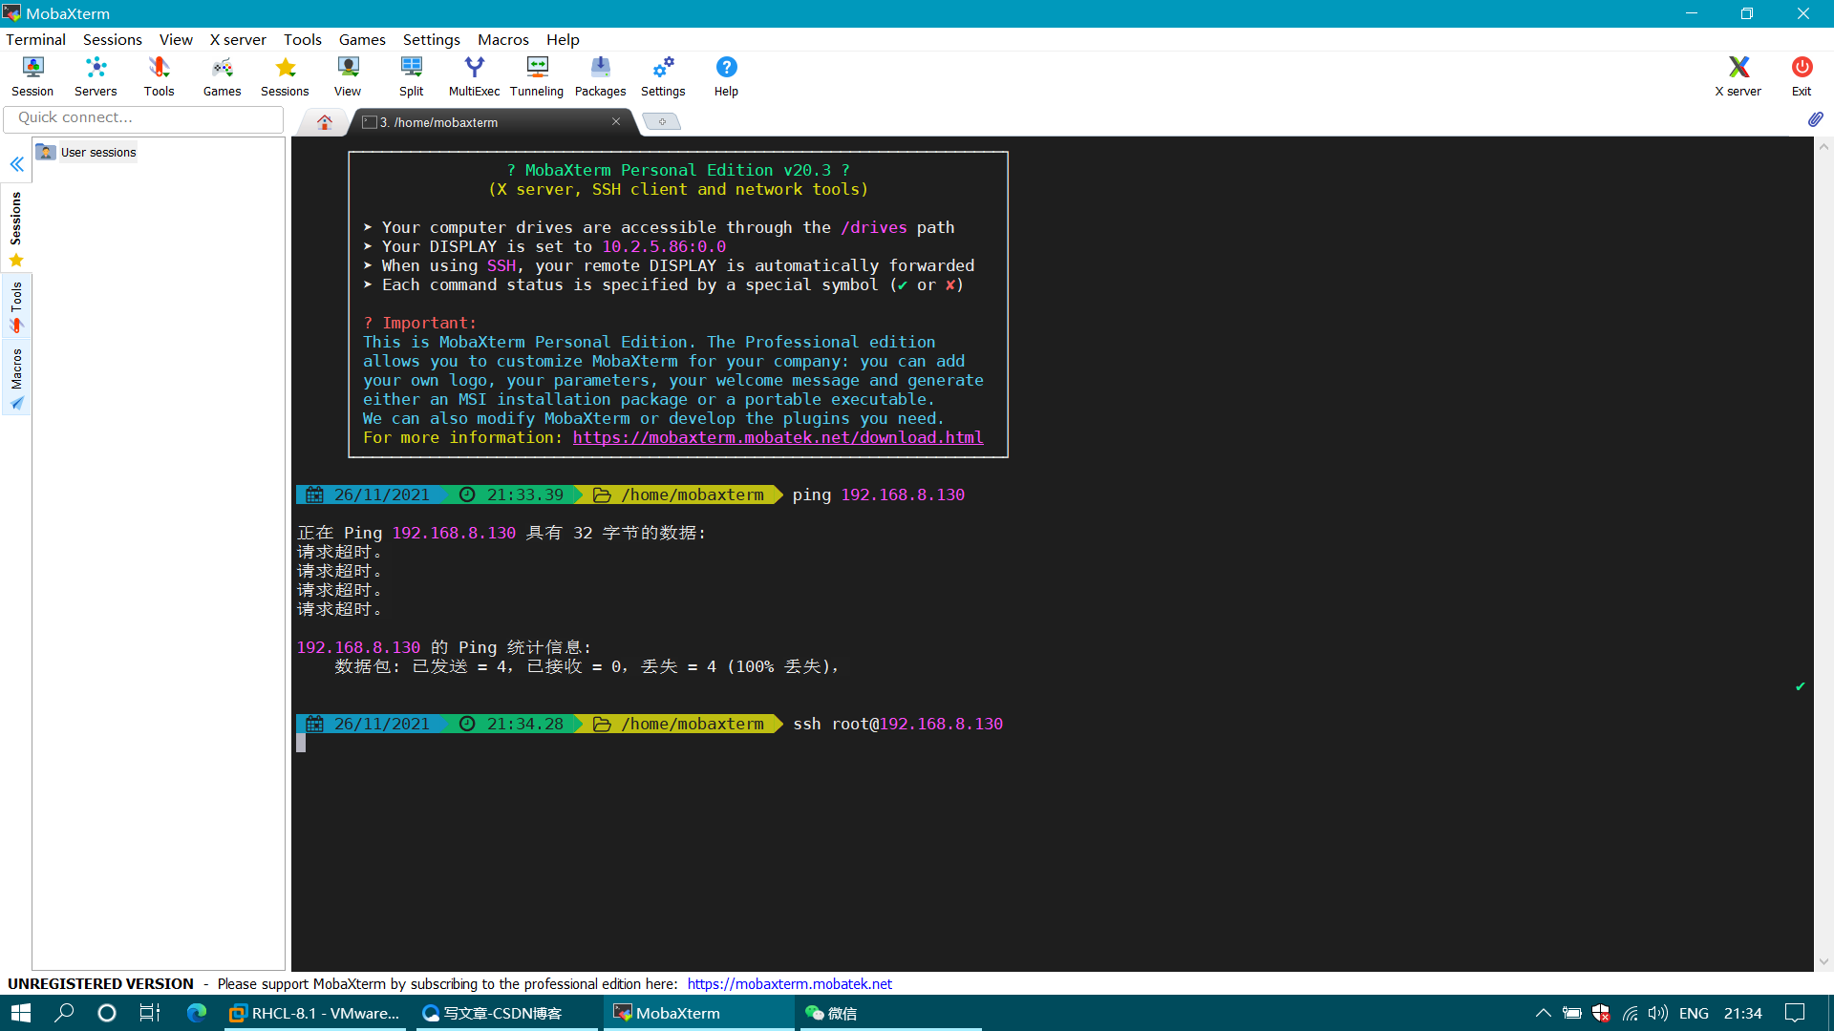Image resolution: width=1834 pixels, height=1031 pixels.
Task: Open the Servers toolbar icon
Action: [96, 76]
